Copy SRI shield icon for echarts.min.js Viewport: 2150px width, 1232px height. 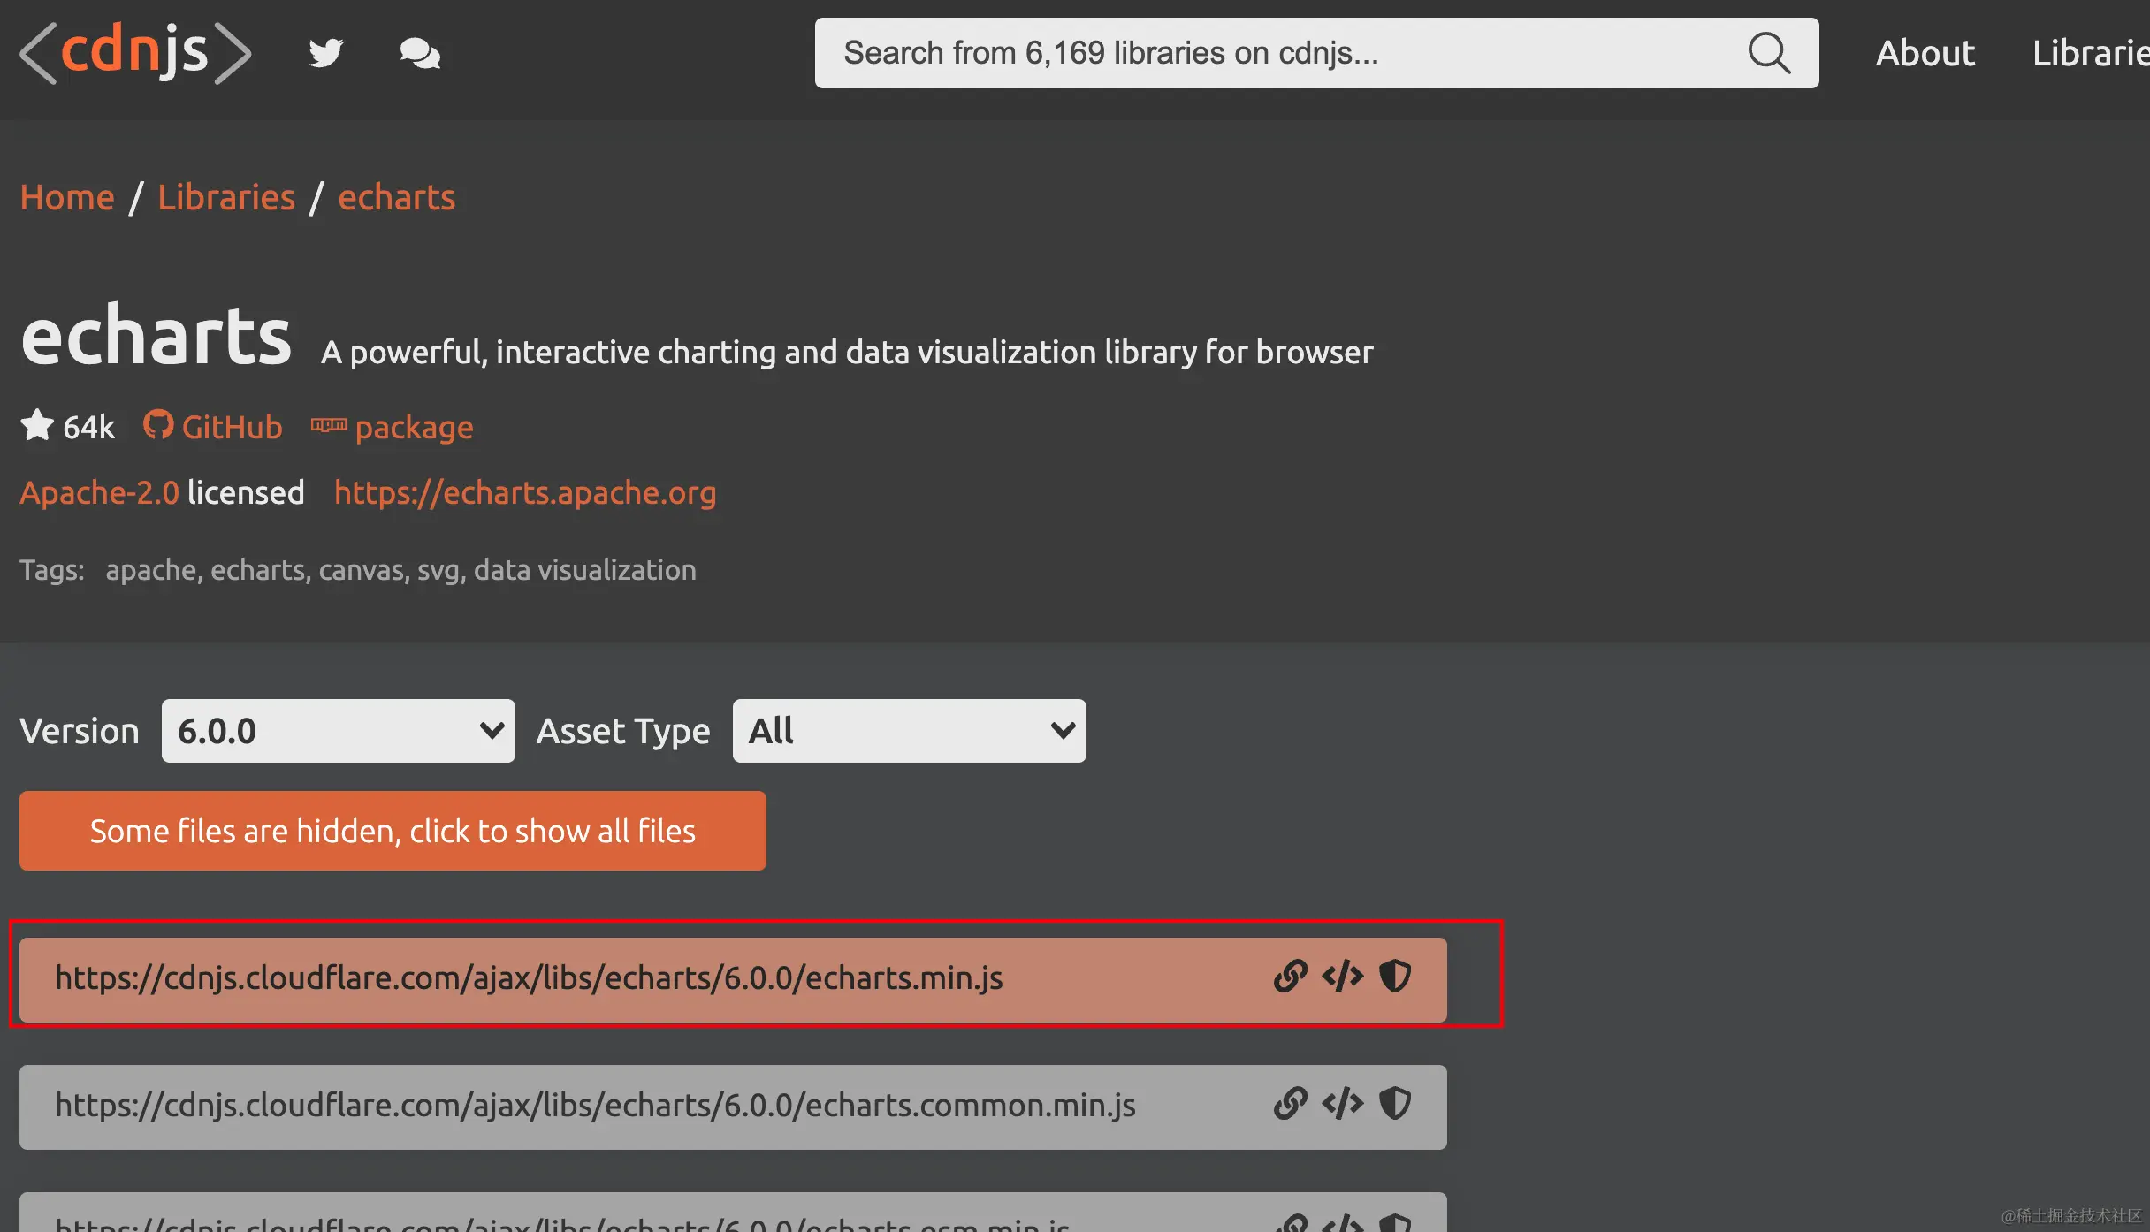[1395, 977]
